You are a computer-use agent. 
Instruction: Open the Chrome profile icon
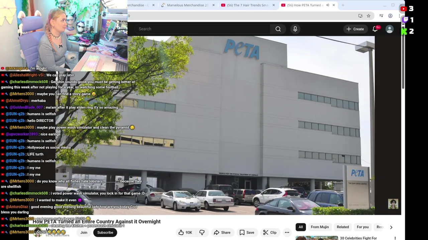pyautogui.click(x=390, y=16)
